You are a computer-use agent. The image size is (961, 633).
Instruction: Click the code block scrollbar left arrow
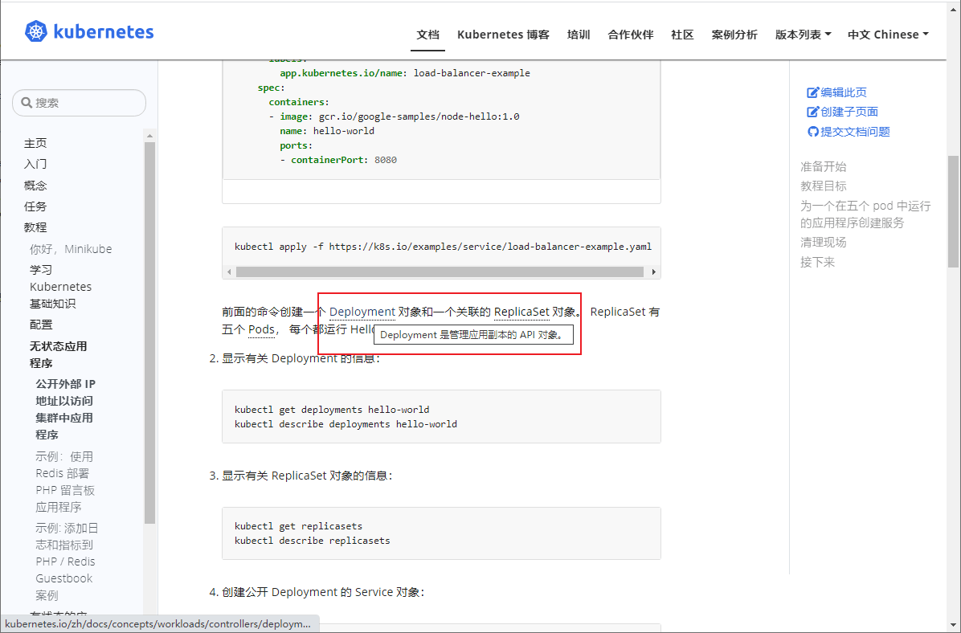click(229, 272)
